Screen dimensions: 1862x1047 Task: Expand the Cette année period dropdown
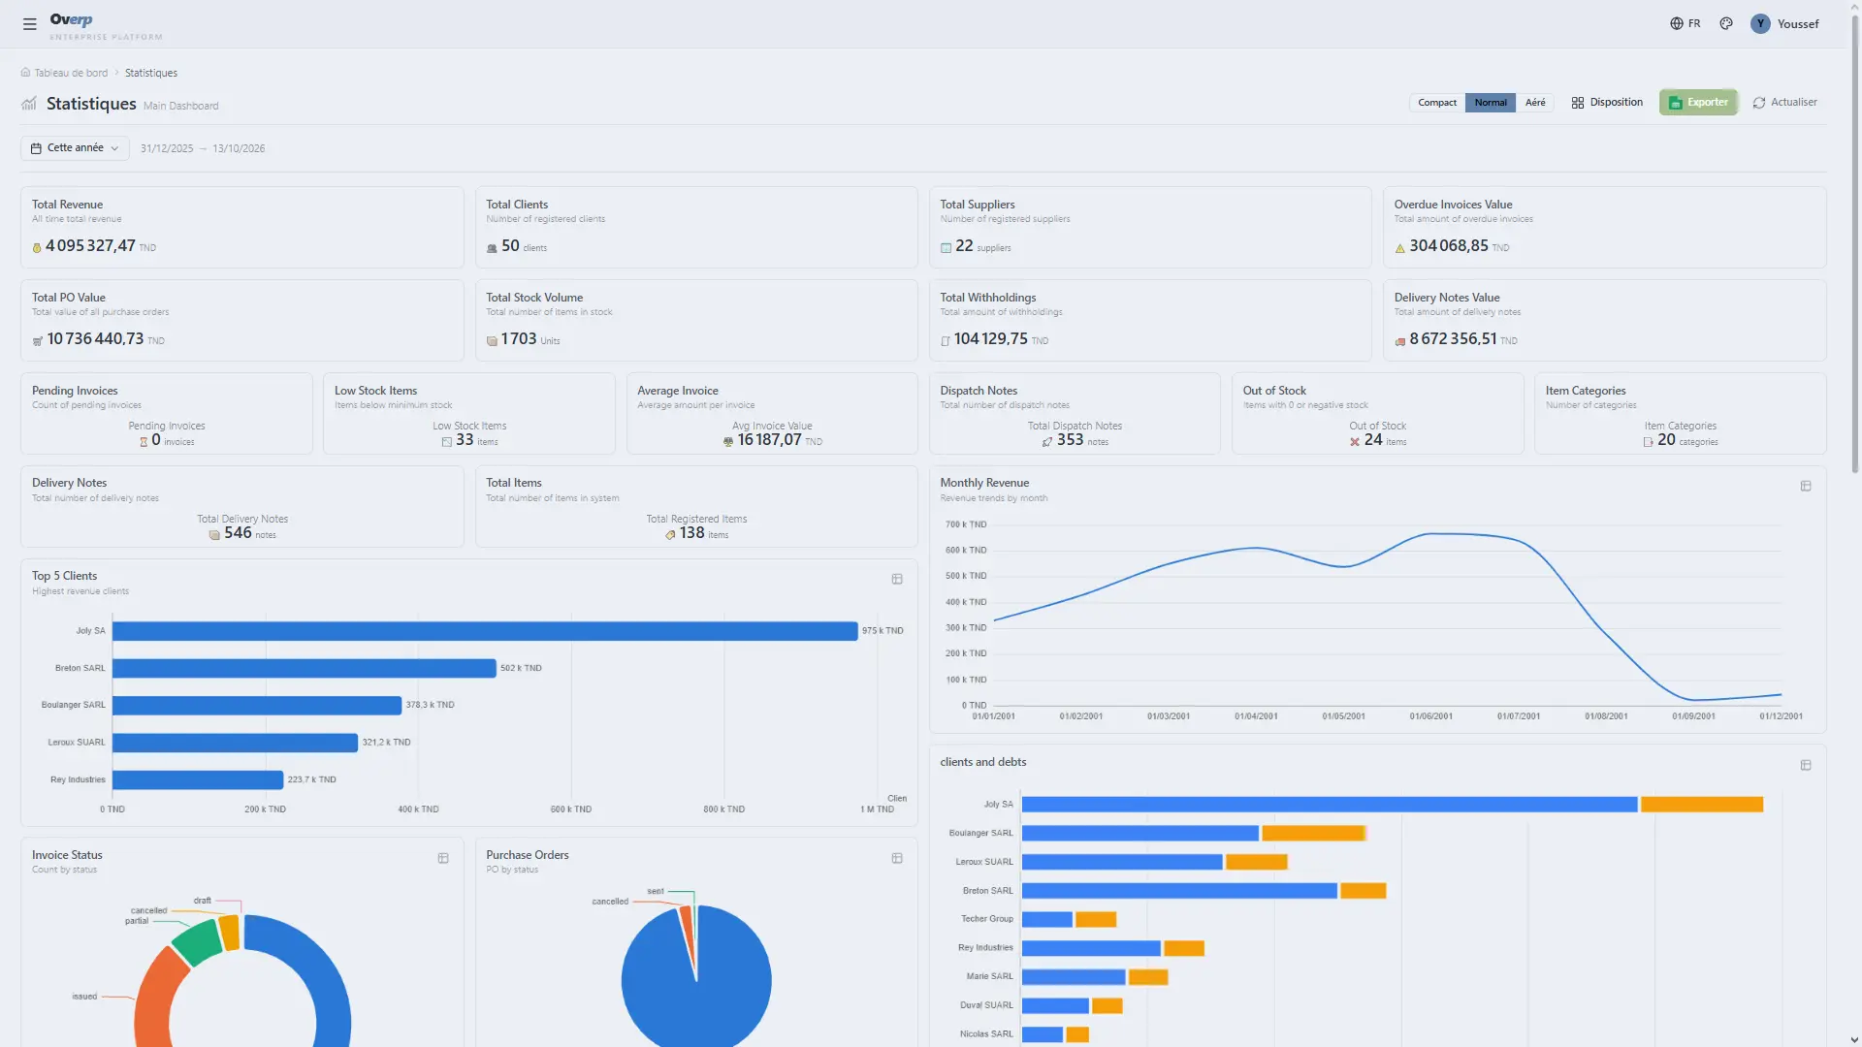75,148
